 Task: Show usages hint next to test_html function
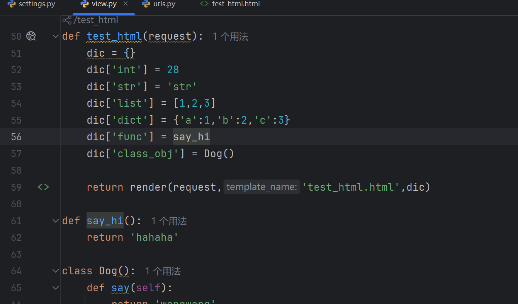pos(230,37)
